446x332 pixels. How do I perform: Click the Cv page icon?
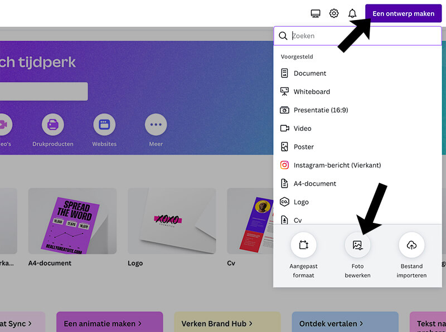coord(284,219)
